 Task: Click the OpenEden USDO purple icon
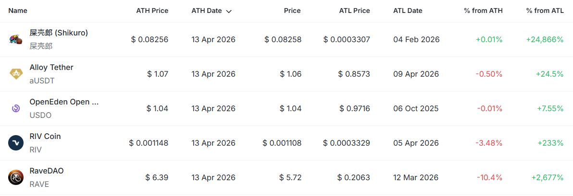(15, 108)
